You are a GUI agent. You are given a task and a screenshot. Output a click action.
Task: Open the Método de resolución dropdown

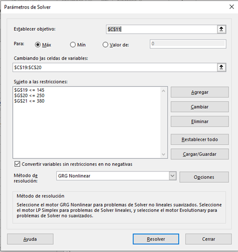point(172,176)
